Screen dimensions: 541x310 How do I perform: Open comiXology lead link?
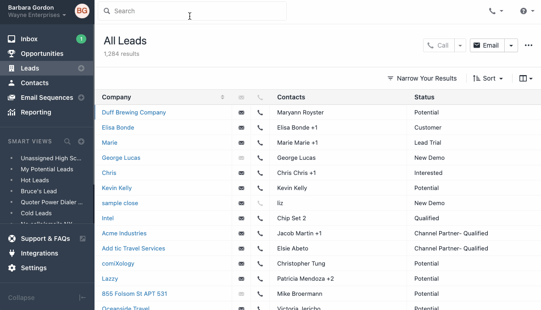[x=118, y=263]
